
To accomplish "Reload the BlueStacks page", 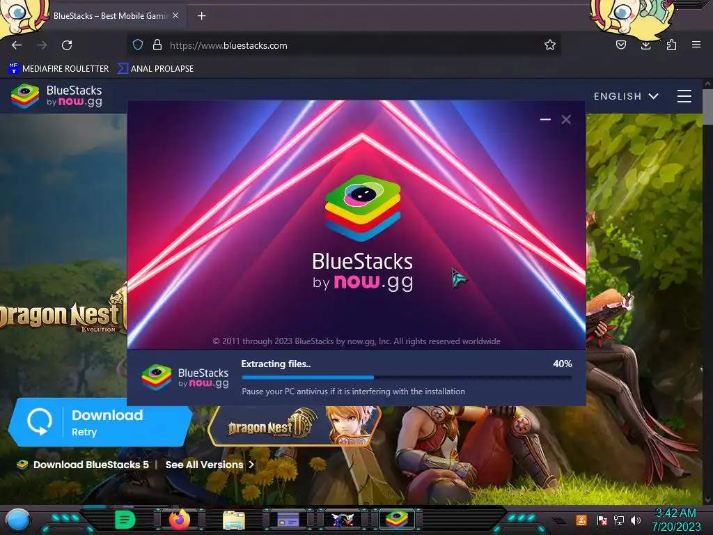I will pos(67,45).
